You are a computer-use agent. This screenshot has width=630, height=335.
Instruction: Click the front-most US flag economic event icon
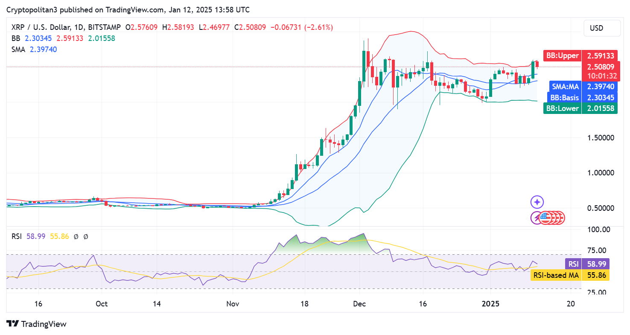point(545,218)
